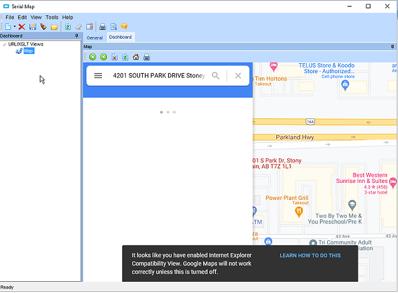Click the Best Western Sunrise Inn label
Screen dimensions: 398x293
point(362,178)
